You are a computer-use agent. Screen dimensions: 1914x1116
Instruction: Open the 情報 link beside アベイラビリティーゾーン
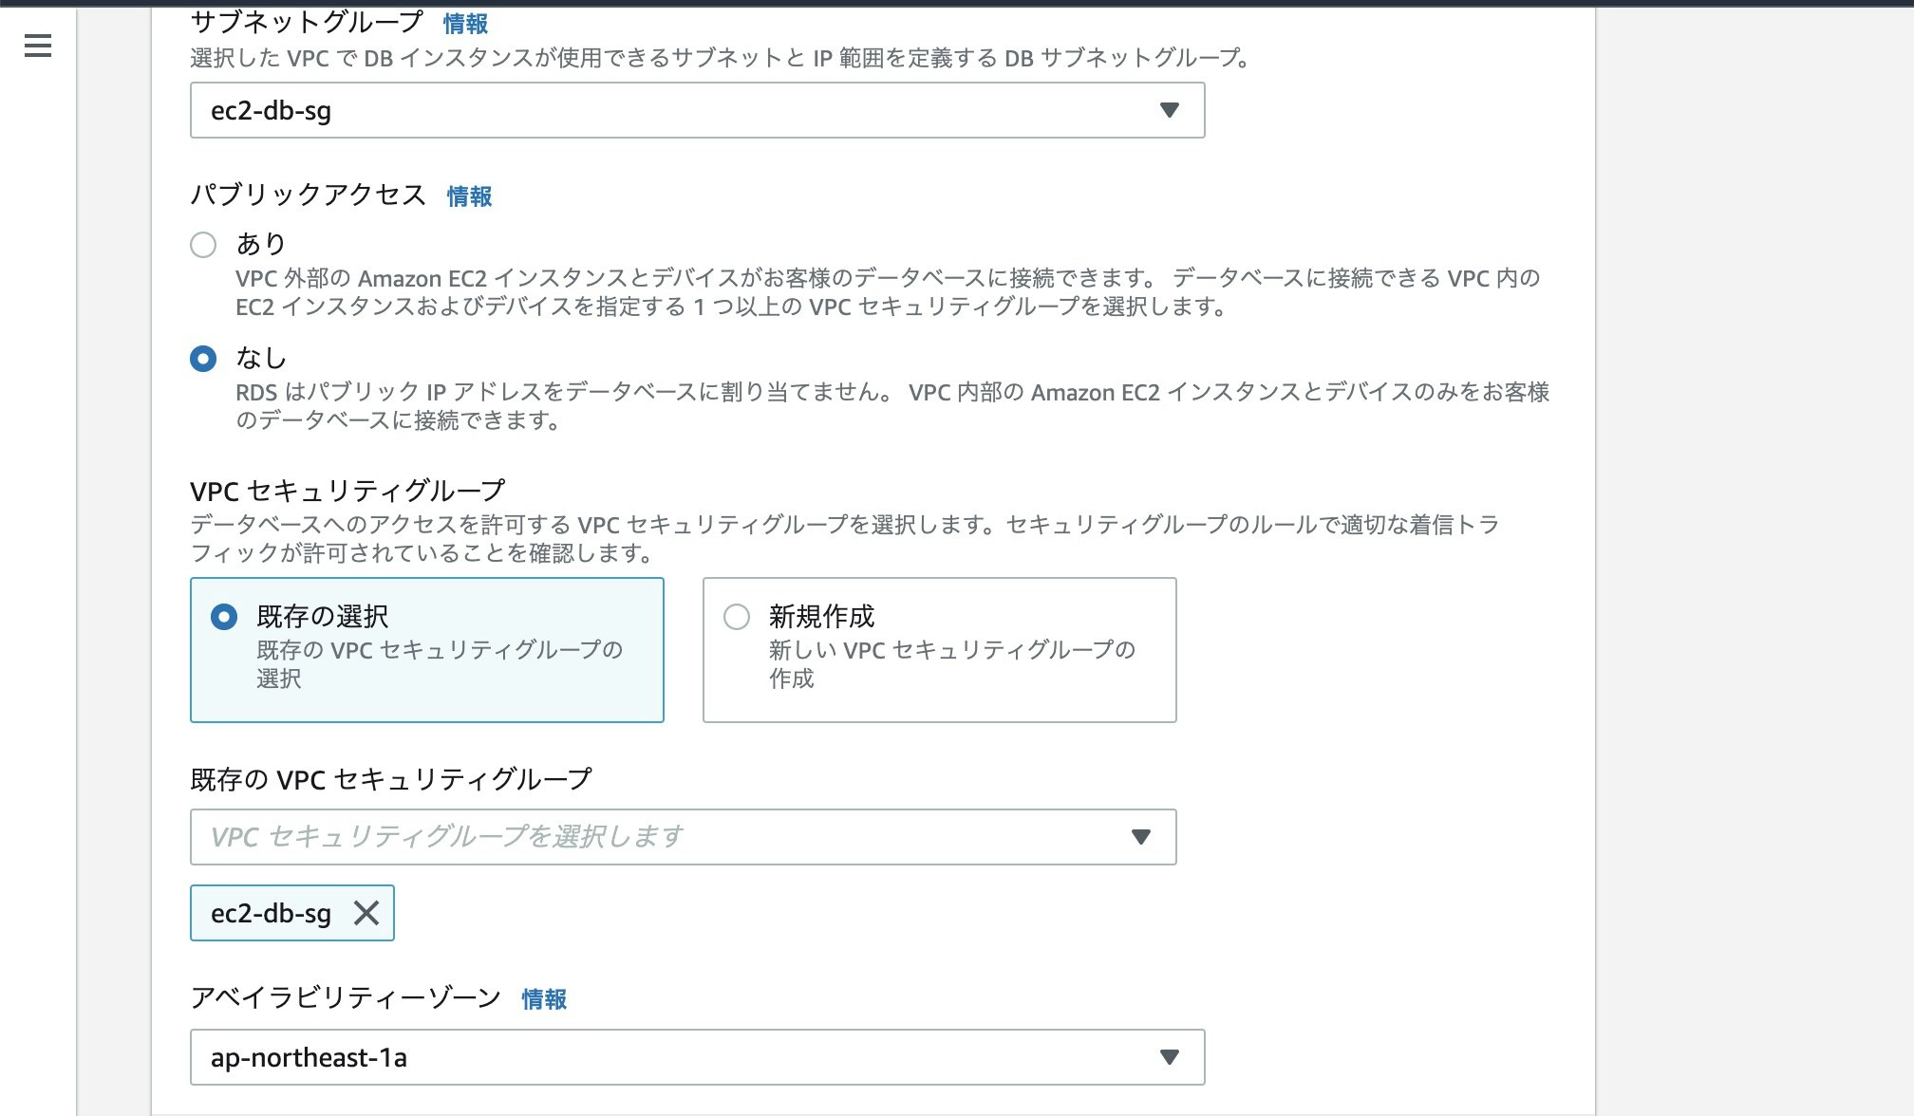544,998
